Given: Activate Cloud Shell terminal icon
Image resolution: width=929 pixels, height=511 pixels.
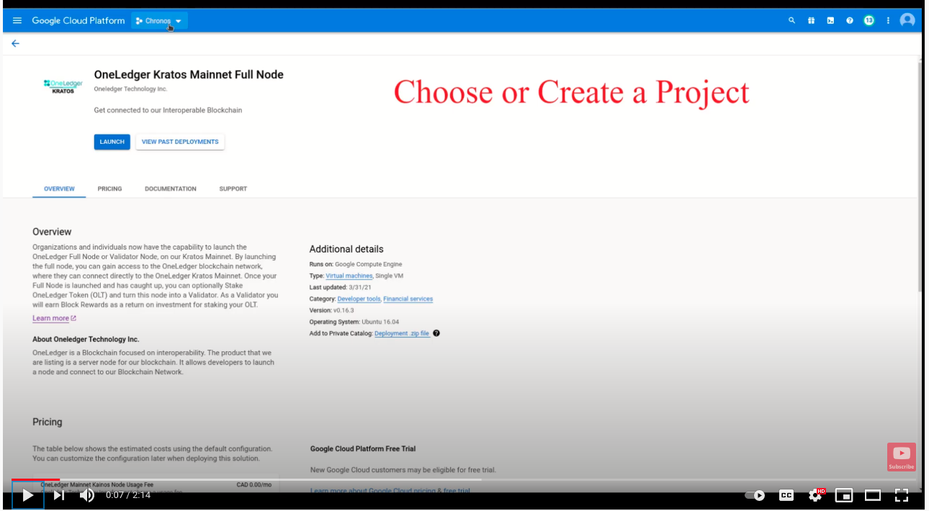Looking at the screenshot, I should tap(830, 21).
